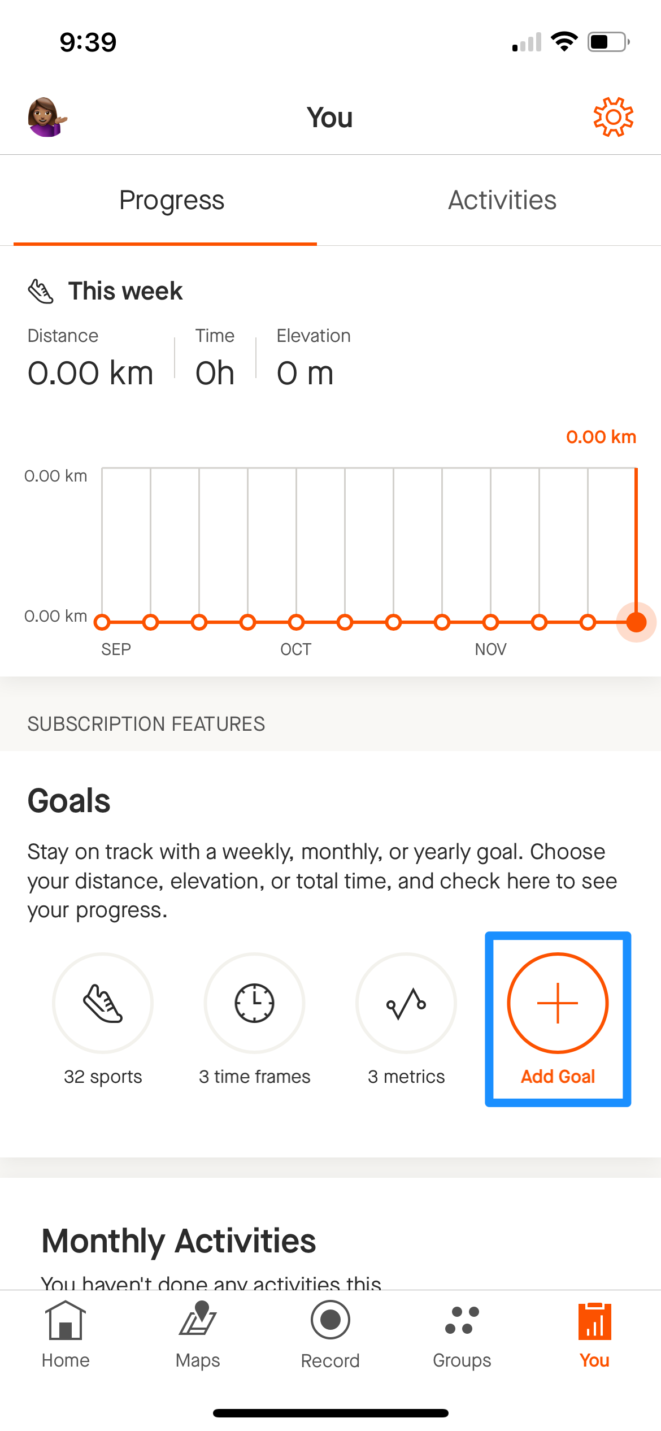Image resolution: width=661 pixels, height=1431 pixels.
Task: Tap the 32 sports shoe icon
Action: click(103, 1003)
